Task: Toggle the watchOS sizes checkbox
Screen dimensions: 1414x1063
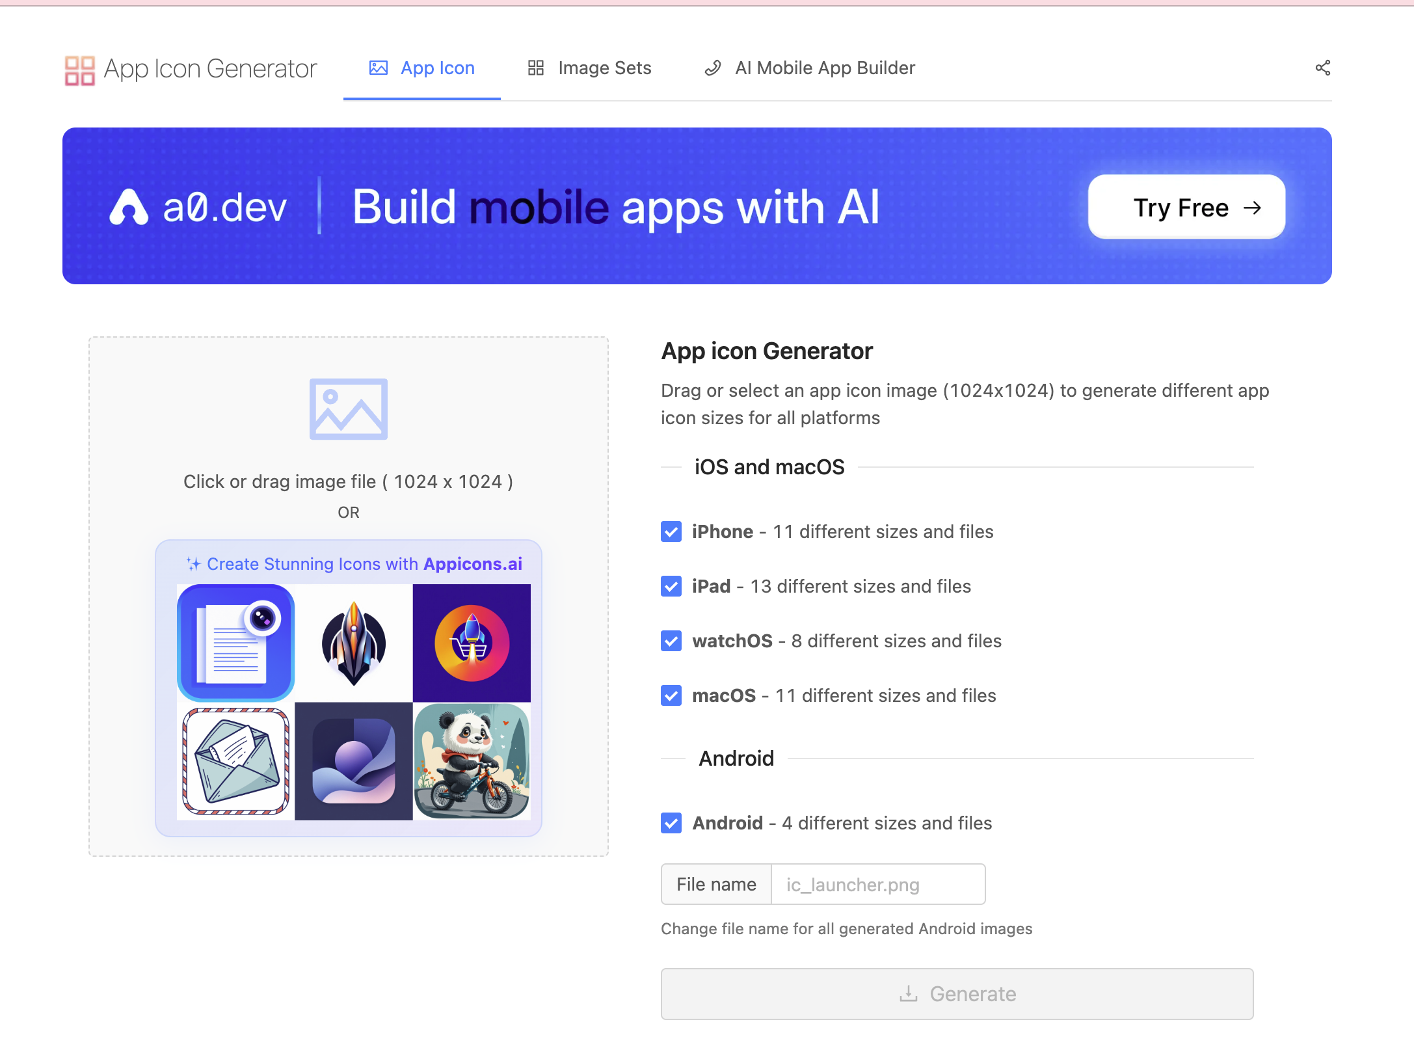Action: coord(671,641)
